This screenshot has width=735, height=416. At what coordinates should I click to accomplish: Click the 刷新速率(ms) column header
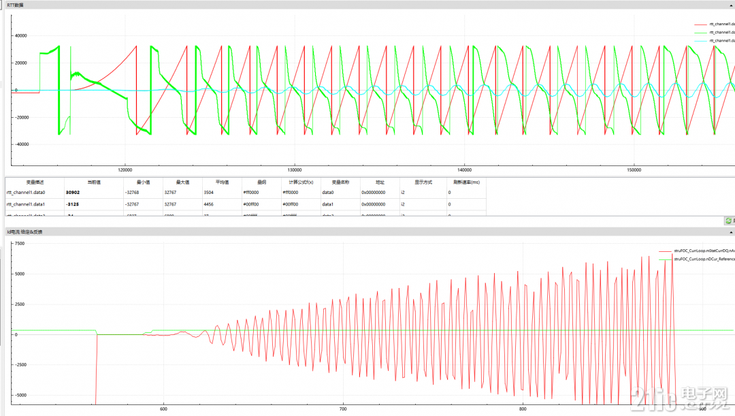tap(466, 182)
